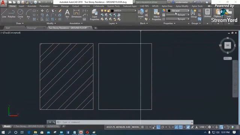Expand the Annotation panel
Viewport: 240px width, 135px height.
point(76,23)
